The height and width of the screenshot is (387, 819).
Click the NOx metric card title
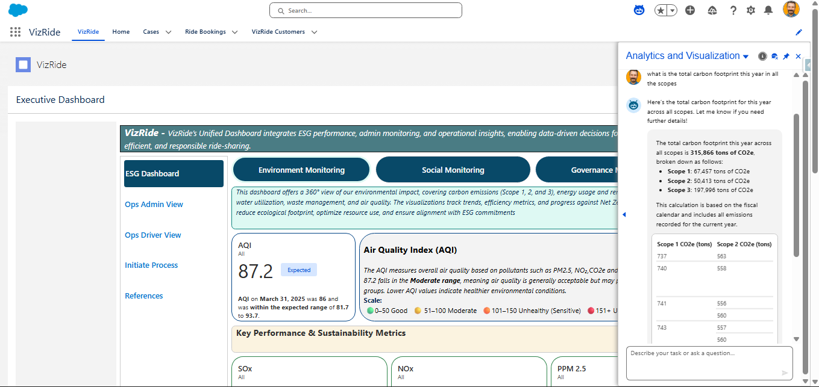406,368
